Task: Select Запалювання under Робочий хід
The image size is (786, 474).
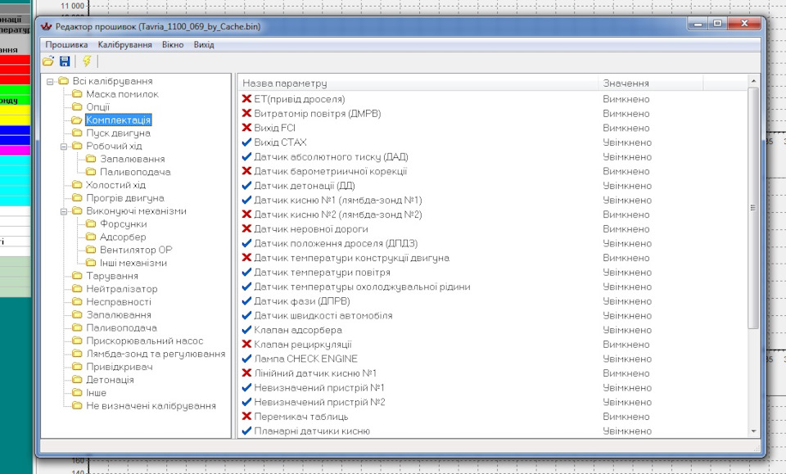Action: pos(133,159)
